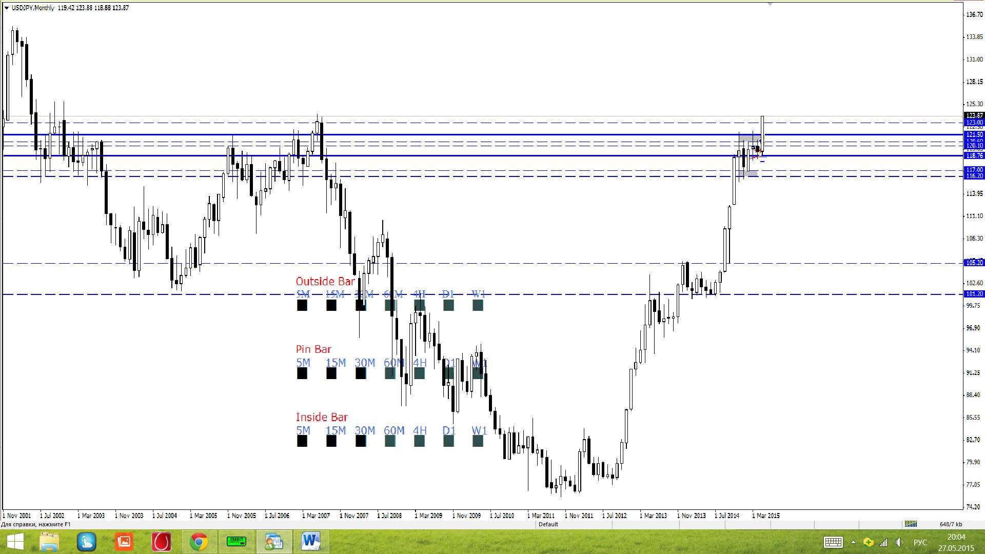Click the Inside Bar W1 timeframe label
The image size is (985, 554).
tap(479, 430)
